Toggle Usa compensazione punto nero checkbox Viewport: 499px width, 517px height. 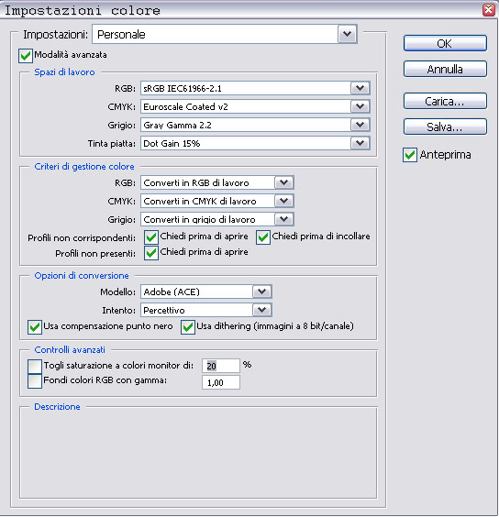pyautogui.click(x=35, y=327)
